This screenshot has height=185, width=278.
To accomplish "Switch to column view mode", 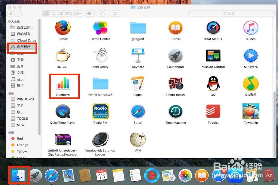I will [x=61, y=14].
